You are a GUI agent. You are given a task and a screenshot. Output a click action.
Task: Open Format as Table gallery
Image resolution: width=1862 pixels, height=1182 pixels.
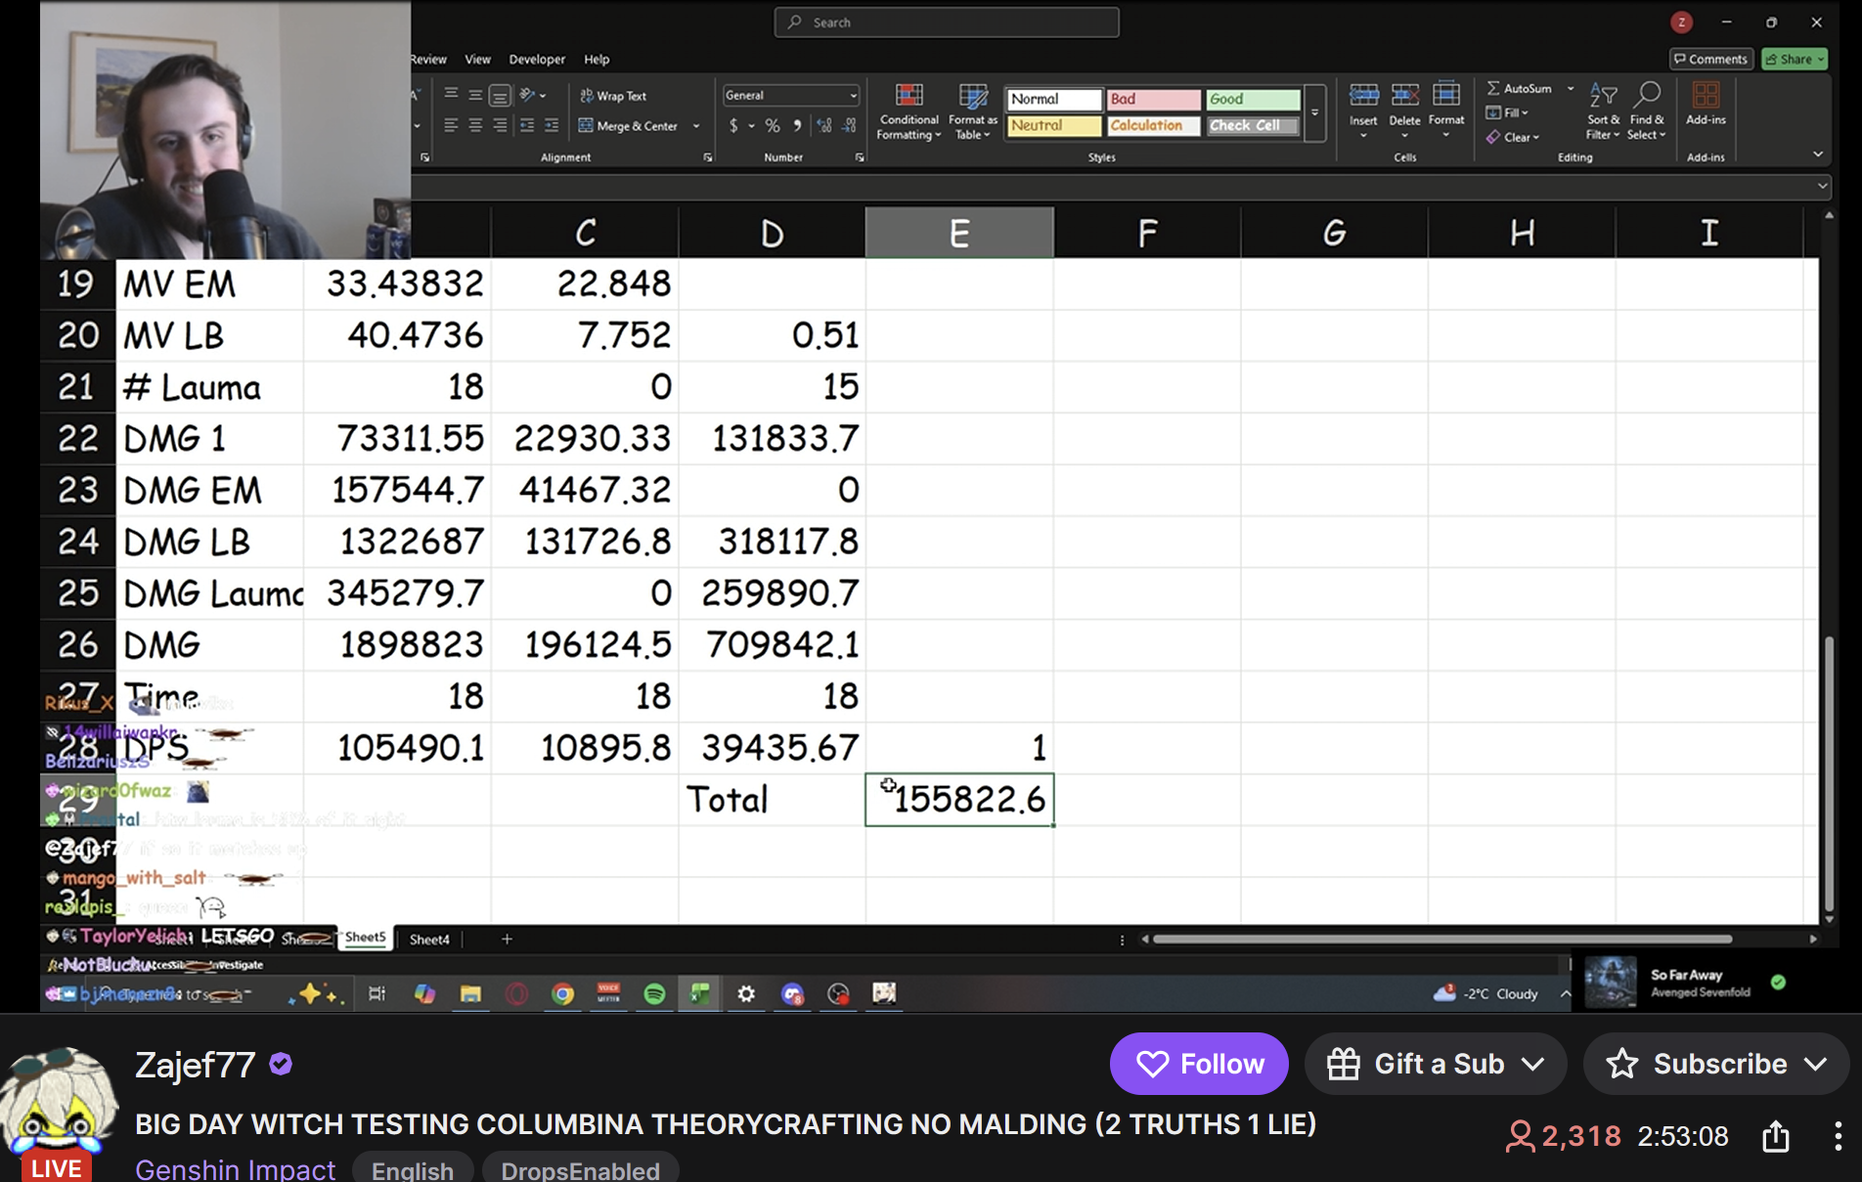coord(973,111)
